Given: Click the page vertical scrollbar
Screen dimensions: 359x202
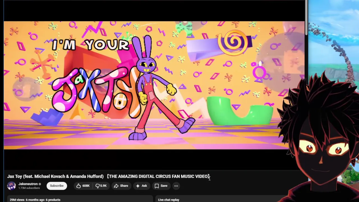Looking at the screenshot, I should point(306,17).
